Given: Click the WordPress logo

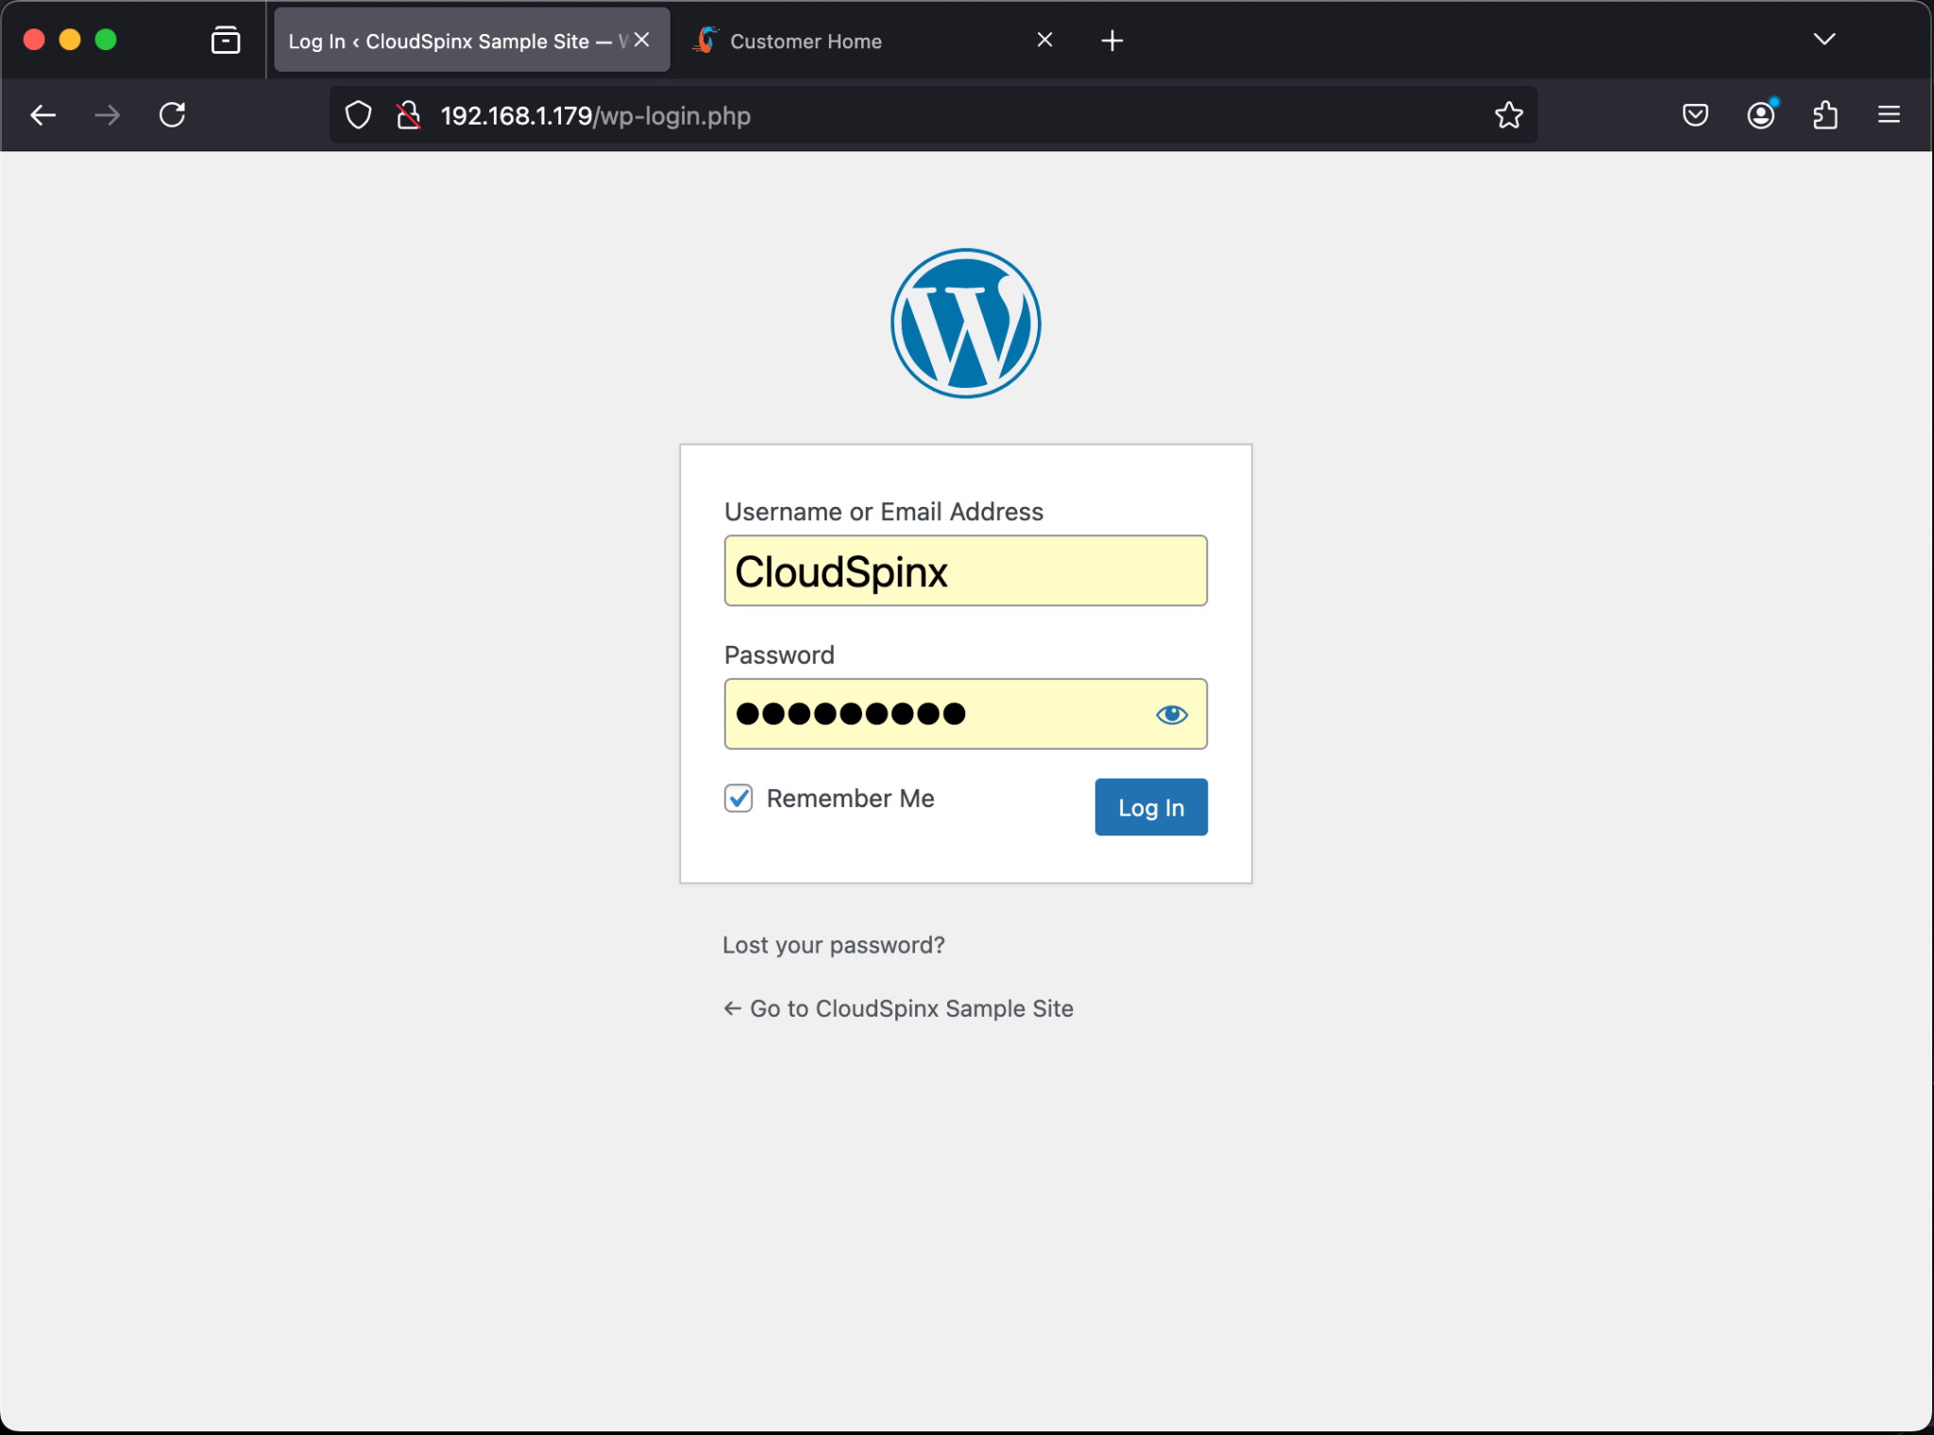Looking at the screenshot, I should [965, 323].
